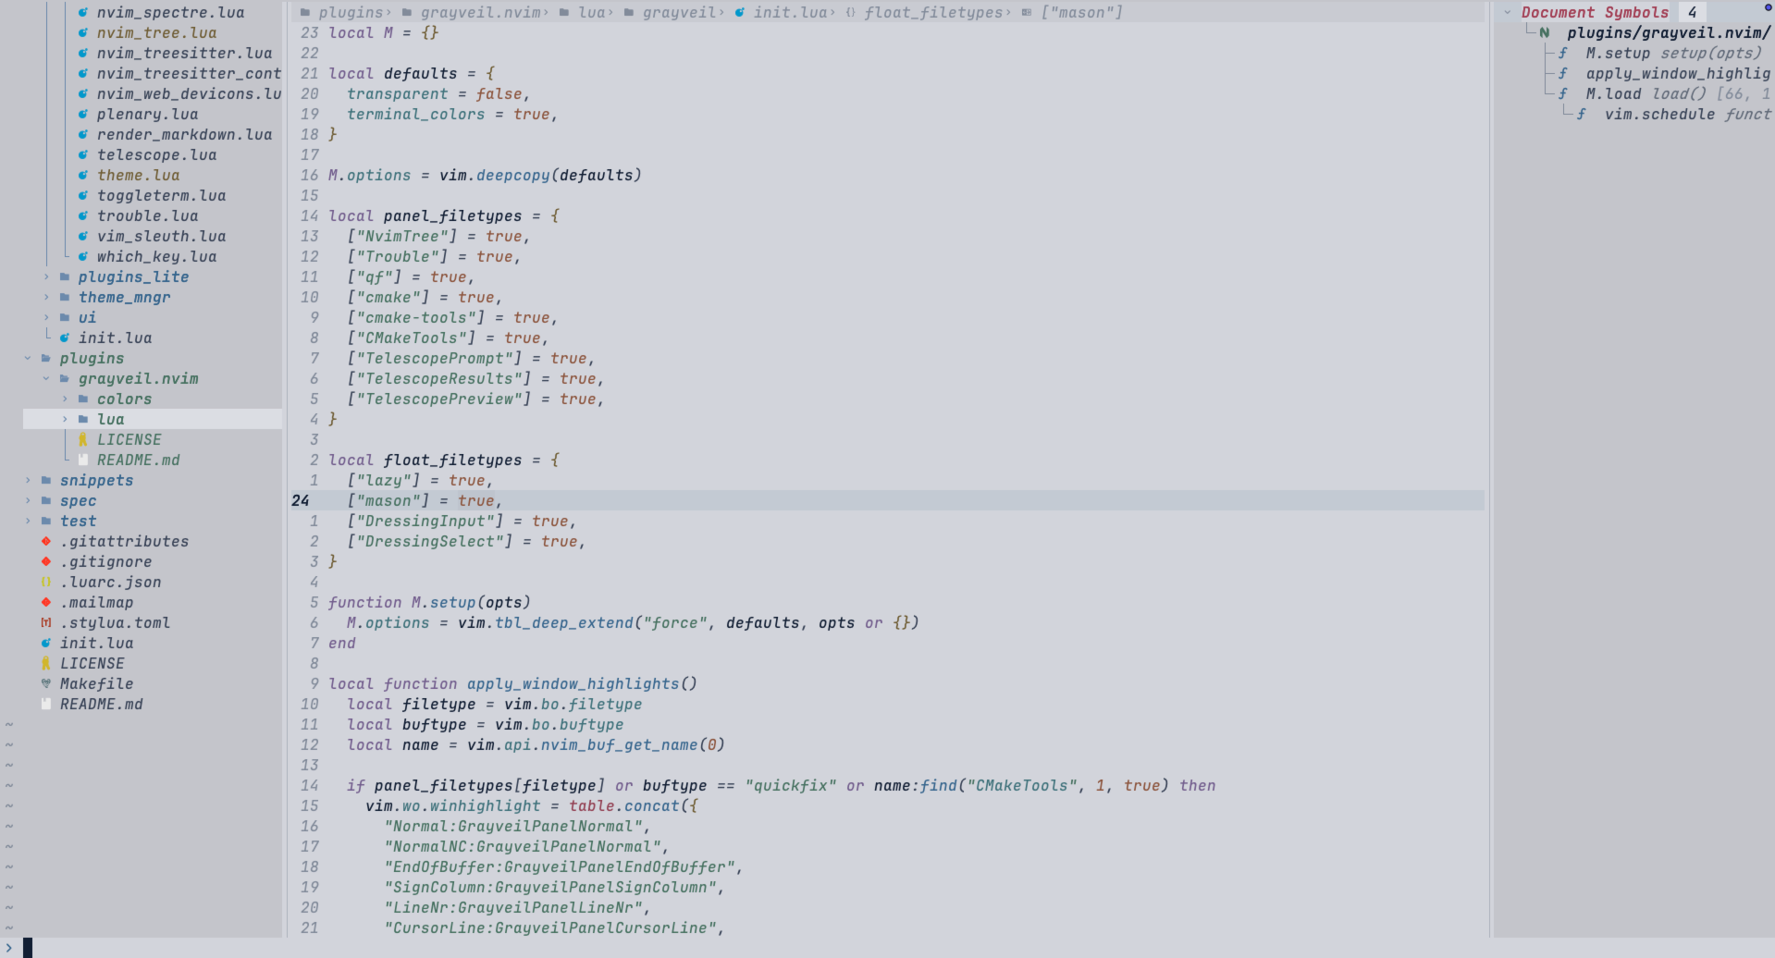Expand the theme_mngr folder chevron

point(46,297)
